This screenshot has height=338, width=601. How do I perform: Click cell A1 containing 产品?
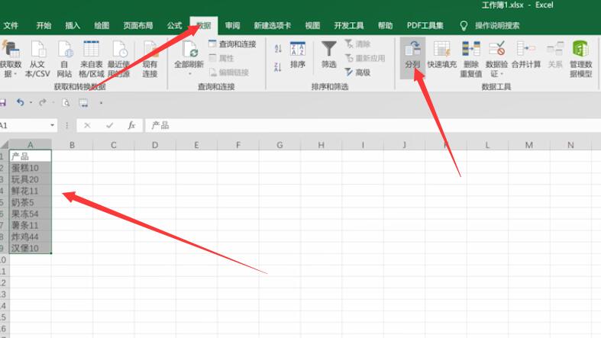tap(31, 156)
